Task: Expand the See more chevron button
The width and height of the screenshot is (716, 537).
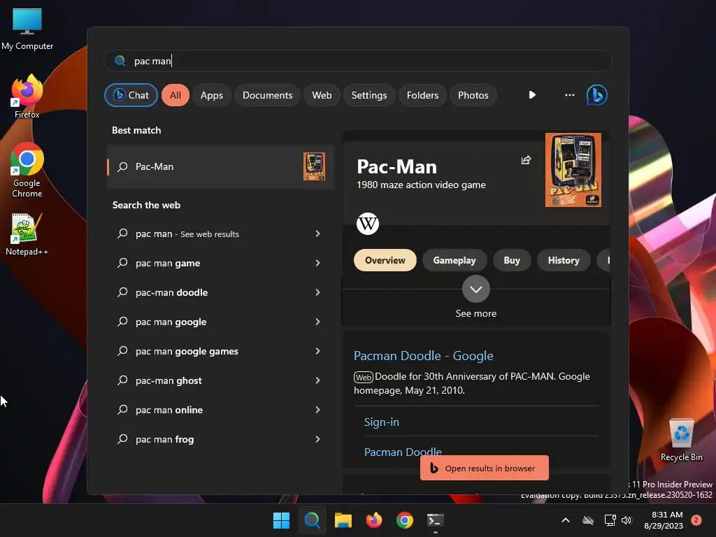Action: coord(475,289)
